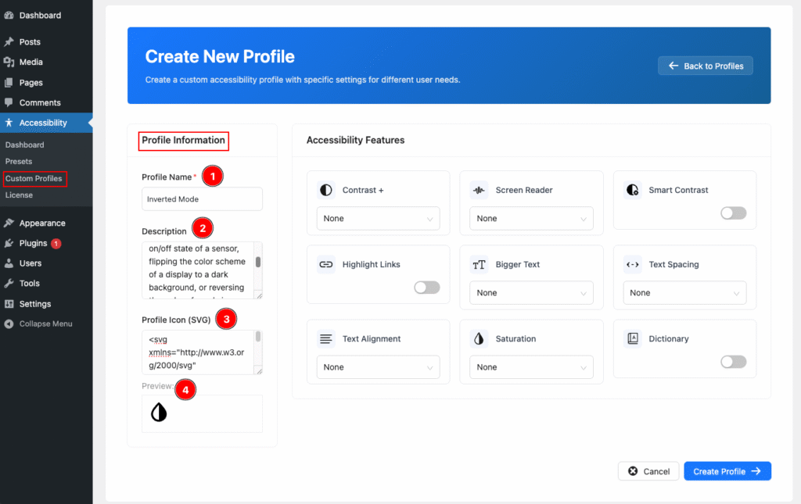Expand the Screen Reader dropdown
The height and width of the screenshot is (504, 801).
(531, 219)
